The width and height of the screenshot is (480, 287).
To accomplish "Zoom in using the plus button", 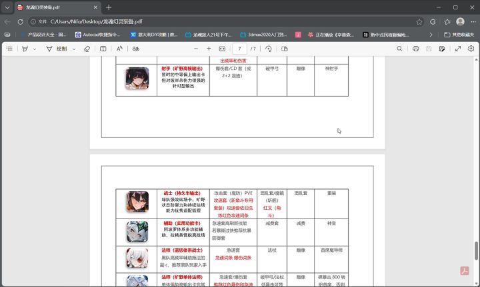I will pos(209,49).
